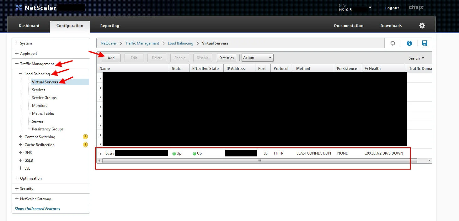Click Cache Redirection warning icon

(85, 145)
